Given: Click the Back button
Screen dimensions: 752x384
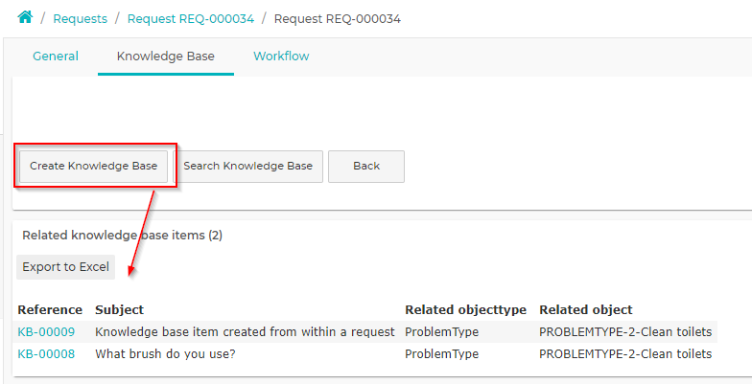Looking at the screenshot, I should [366, 167].
